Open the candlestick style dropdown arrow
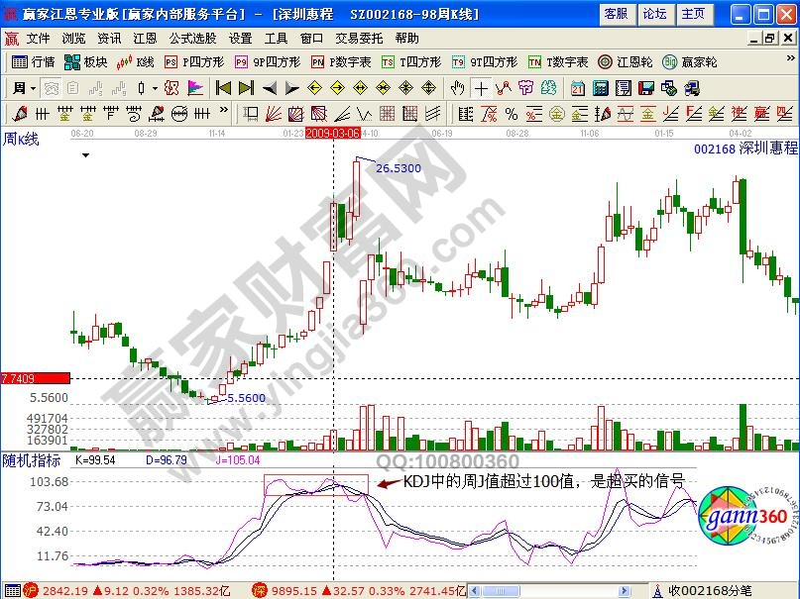The height and width of the screenshot is (599, 800). 155,87
